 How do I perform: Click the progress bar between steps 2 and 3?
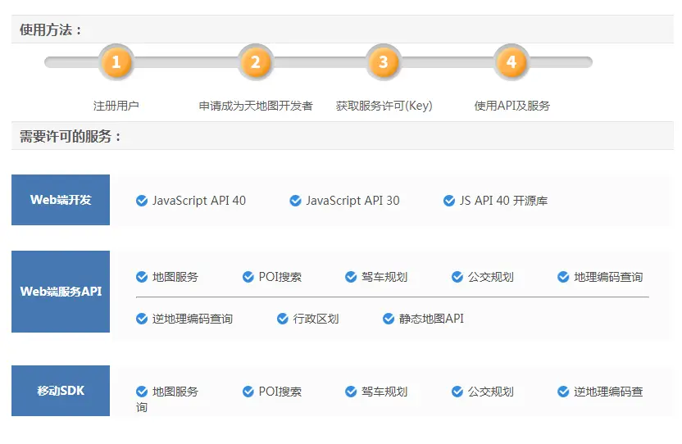tap(319, 62)
